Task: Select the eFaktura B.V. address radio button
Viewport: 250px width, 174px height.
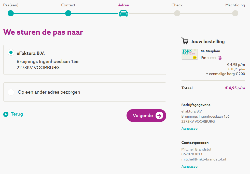Action: pos(11,53)
